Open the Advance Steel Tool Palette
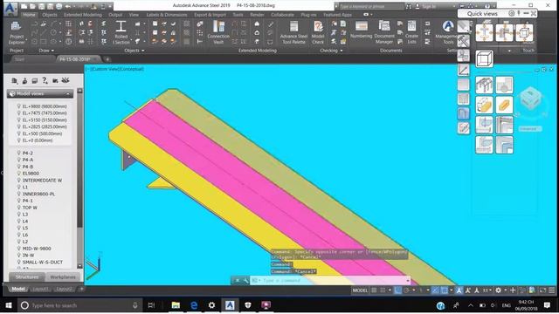Screen dimensions: 559x314 tap(293, 33)
